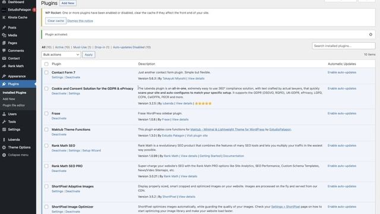Open Rank Math SEO Setup Wizard
The width and height of the screenshot is (380, 214).
click(x=91, y=150)
